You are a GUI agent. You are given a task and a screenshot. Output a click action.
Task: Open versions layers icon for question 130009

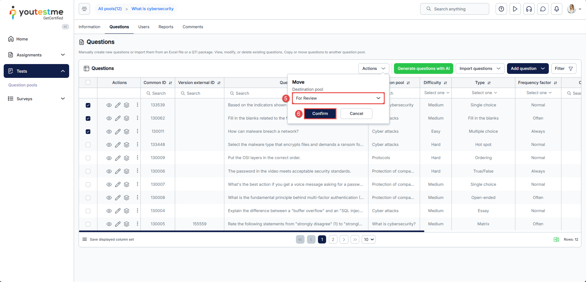point(126,158)
